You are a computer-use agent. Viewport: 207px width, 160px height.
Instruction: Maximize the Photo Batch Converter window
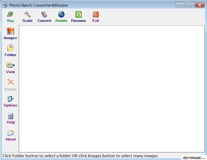tap(190, 5)
